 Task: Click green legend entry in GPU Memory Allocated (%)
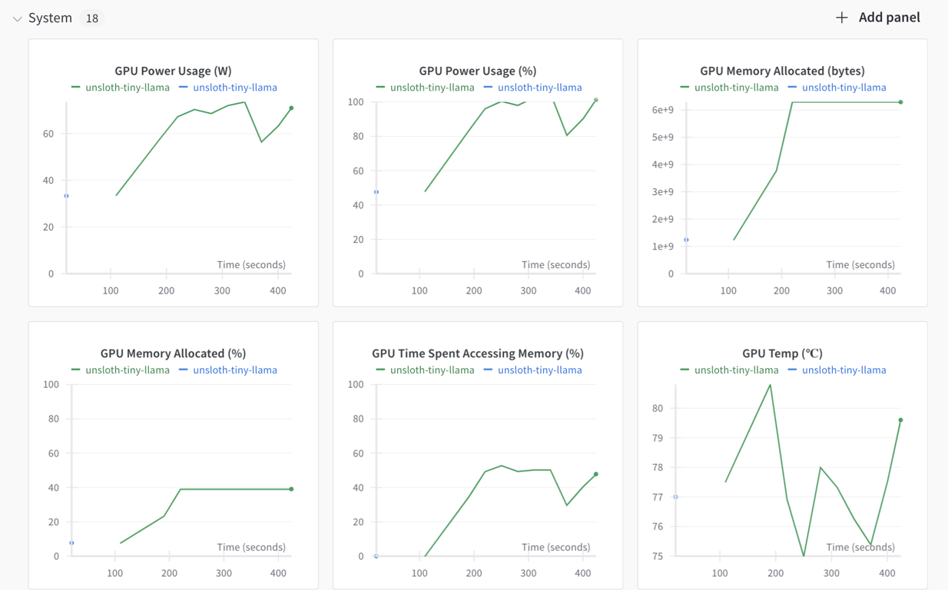pyautogui.click(x=121, y=370)
